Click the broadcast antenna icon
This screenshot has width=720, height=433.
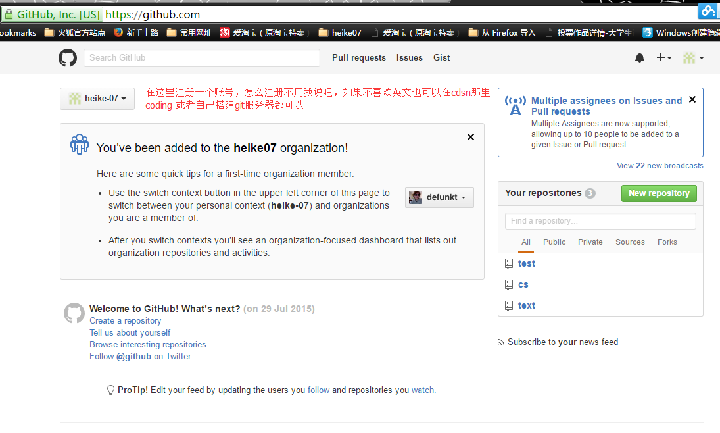tap(516, 105)
